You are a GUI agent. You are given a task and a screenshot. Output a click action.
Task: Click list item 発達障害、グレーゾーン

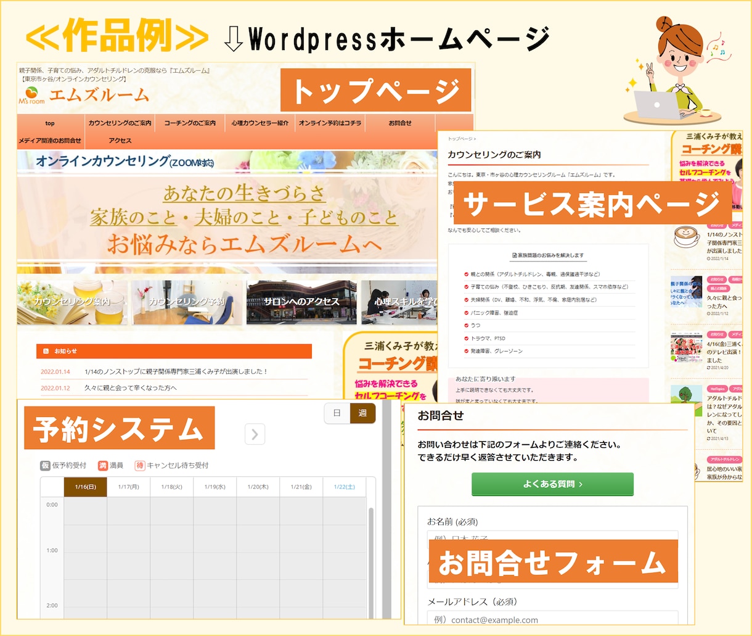pos(497,351)
